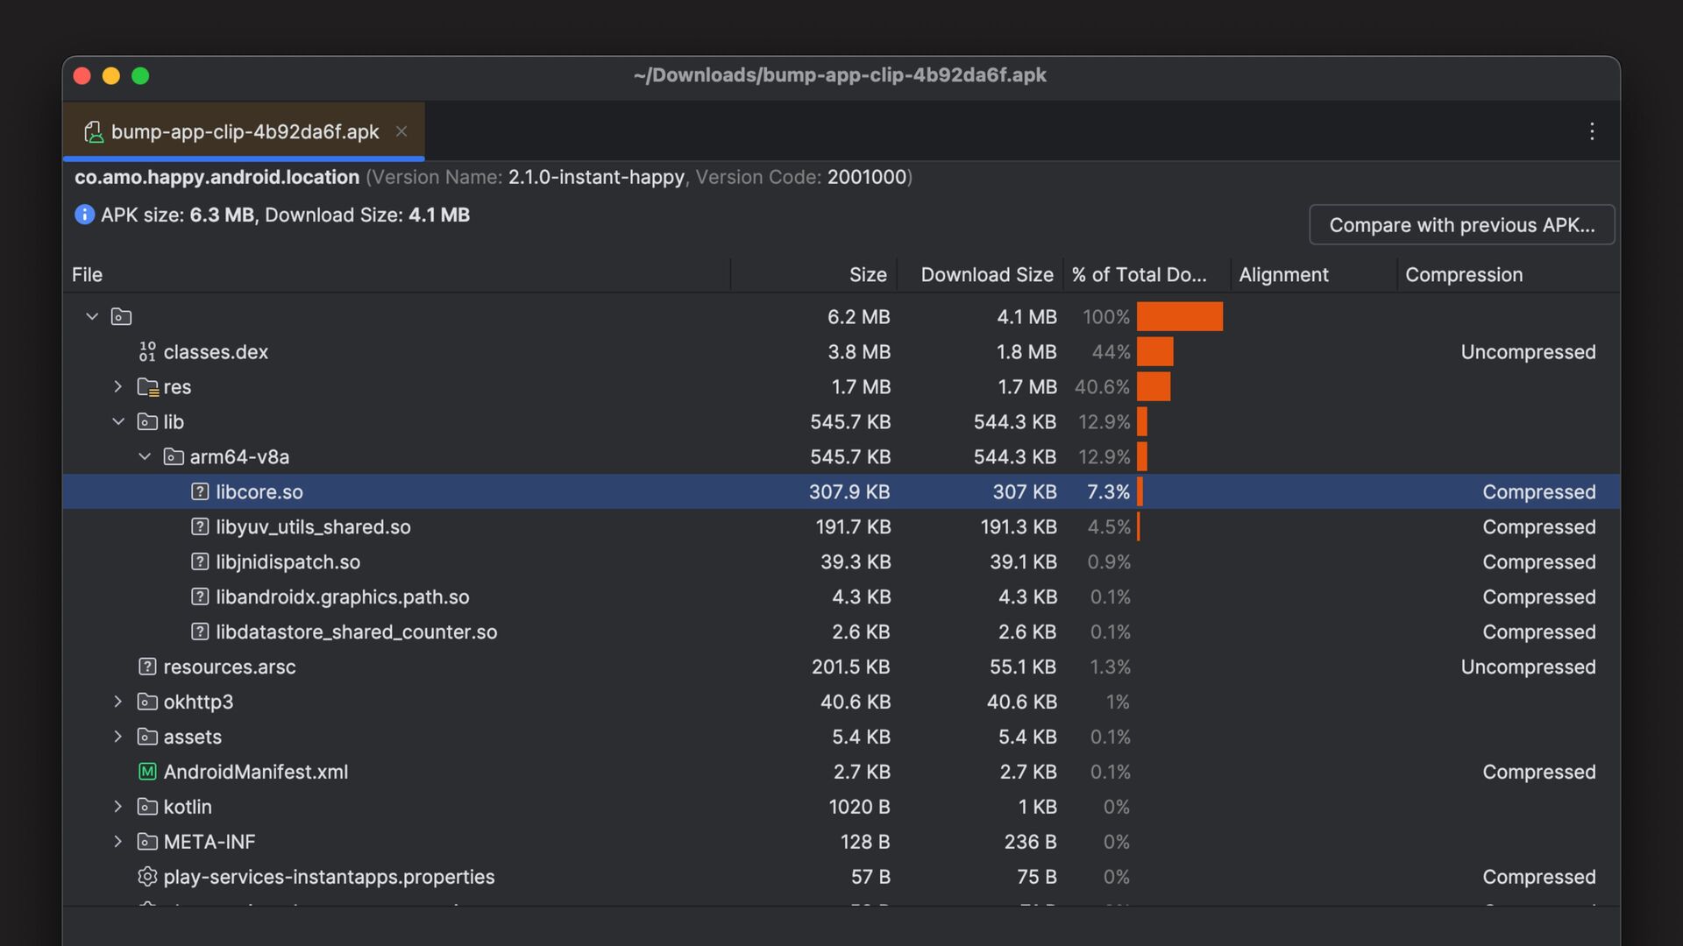This screenshot has width=1683, height=946.
Task: Collapse the arm64-v8a folder
Action: pyautogui.click(x=145, y=456)
